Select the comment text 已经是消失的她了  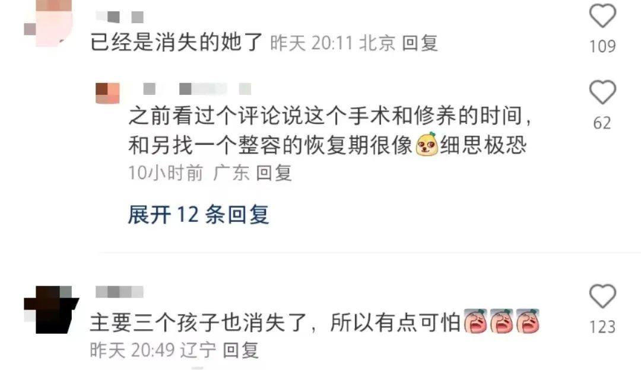176,42
